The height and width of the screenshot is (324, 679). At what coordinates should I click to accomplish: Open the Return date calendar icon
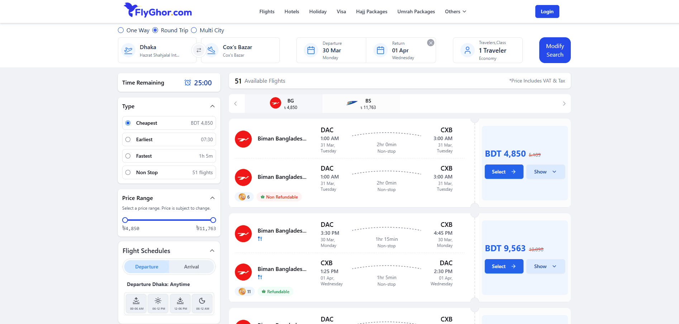(x=381, y=50)
